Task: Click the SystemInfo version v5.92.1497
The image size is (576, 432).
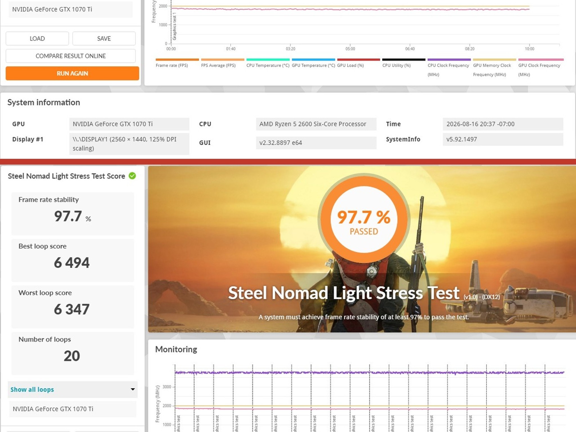Action: (503, 139)
